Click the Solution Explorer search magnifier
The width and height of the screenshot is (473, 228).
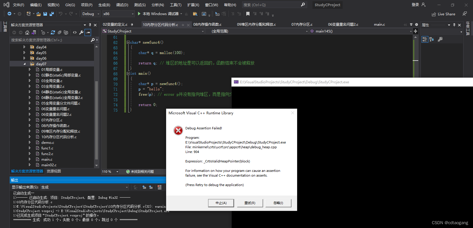coord(93,40)
